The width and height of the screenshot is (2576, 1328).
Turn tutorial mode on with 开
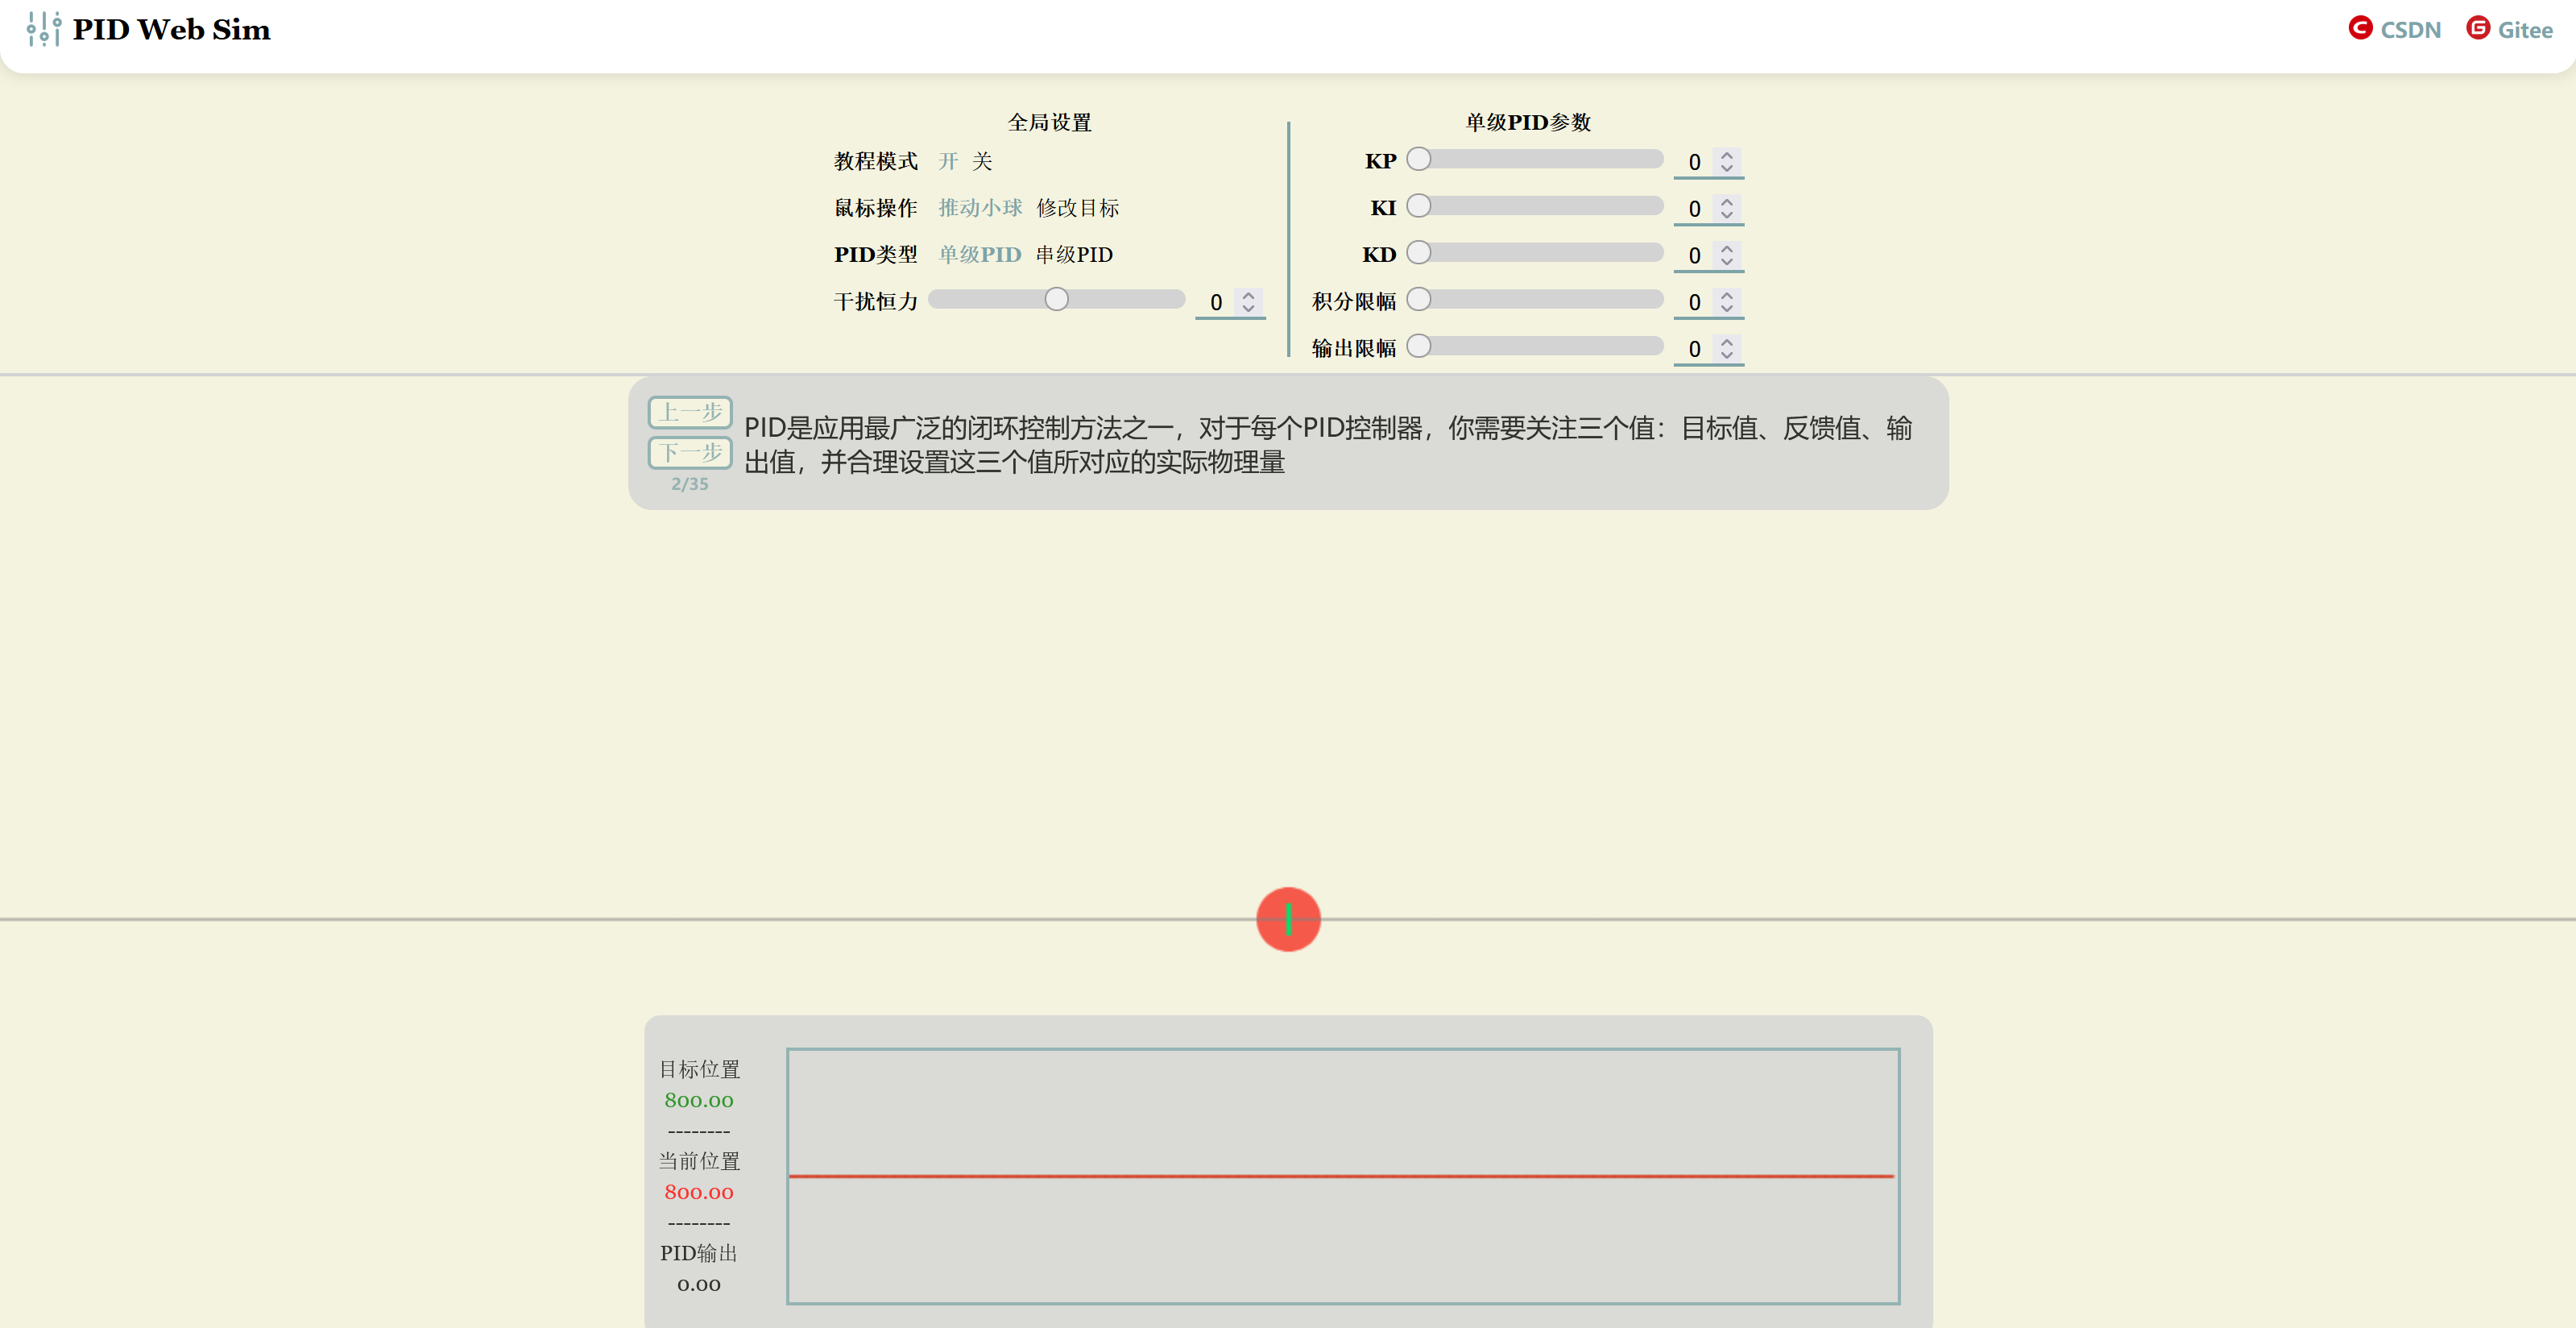coord(948,161)
